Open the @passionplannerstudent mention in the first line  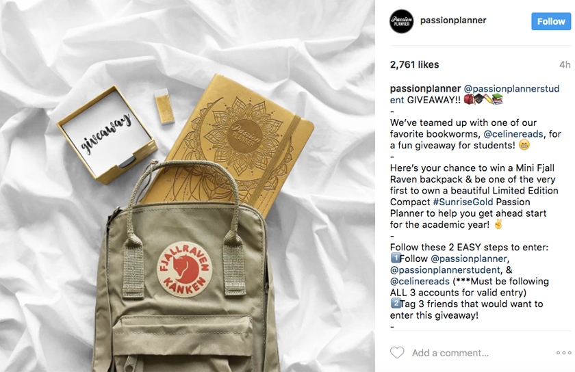click(475, 94)
